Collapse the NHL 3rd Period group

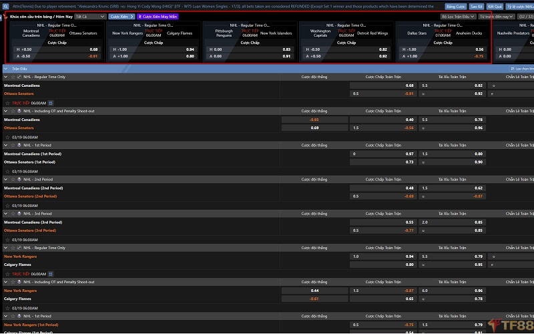click(5, 214)
